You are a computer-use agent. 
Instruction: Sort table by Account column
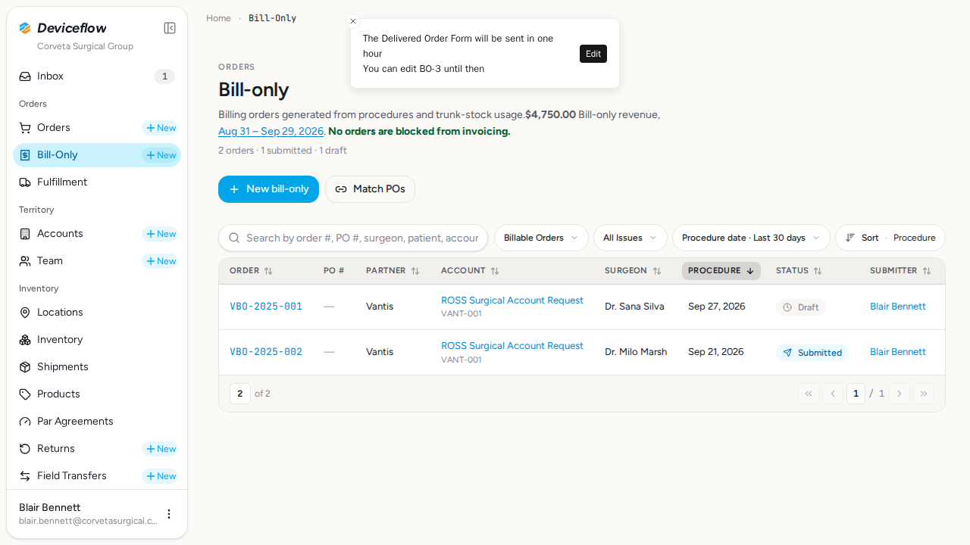pos(470,271)
